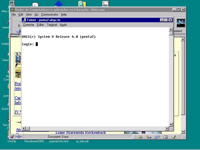Viewport: 200px width, 150px height.
Task: Open the Terminal menu in Telnet
Action: pyautogui.click(x=52, y=25)
